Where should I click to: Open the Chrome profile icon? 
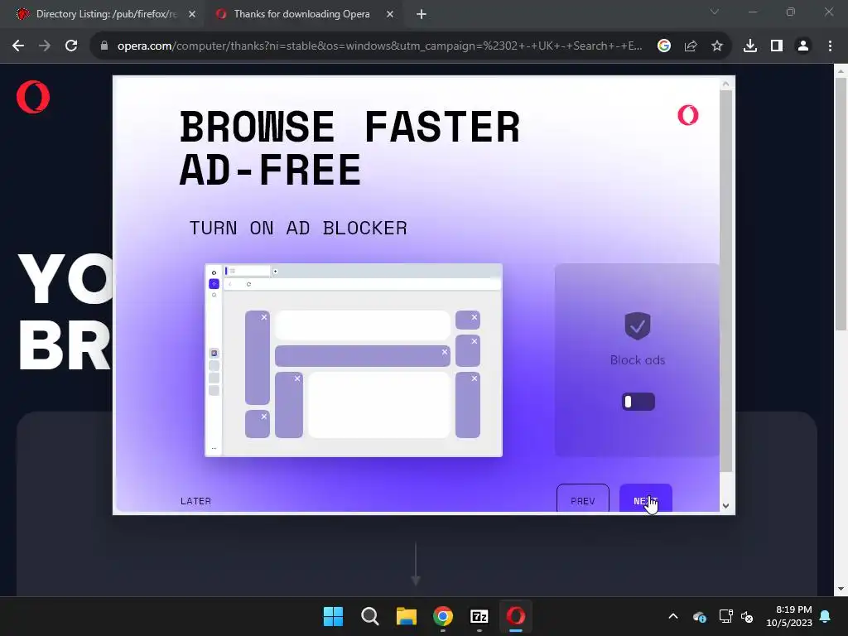coord(803,46)
